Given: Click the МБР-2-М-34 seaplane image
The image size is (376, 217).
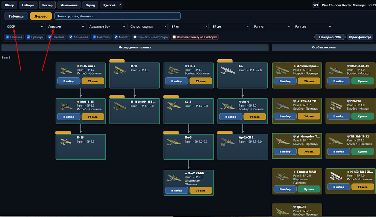Looking at the screenshot, I should 336,70.
